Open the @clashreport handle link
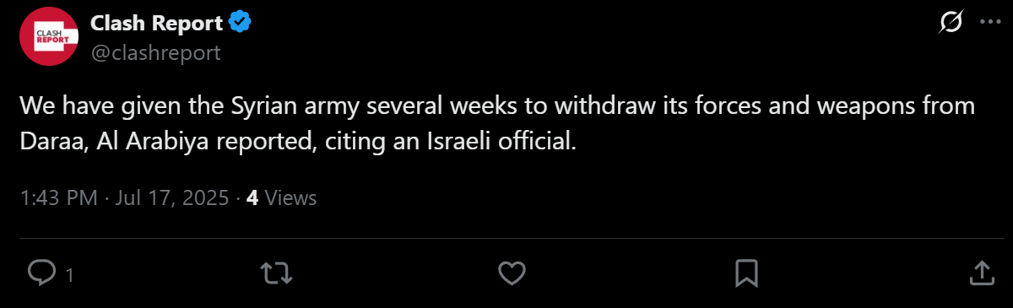This screenshot has height=308, width=1013. (x=155, y=52)
